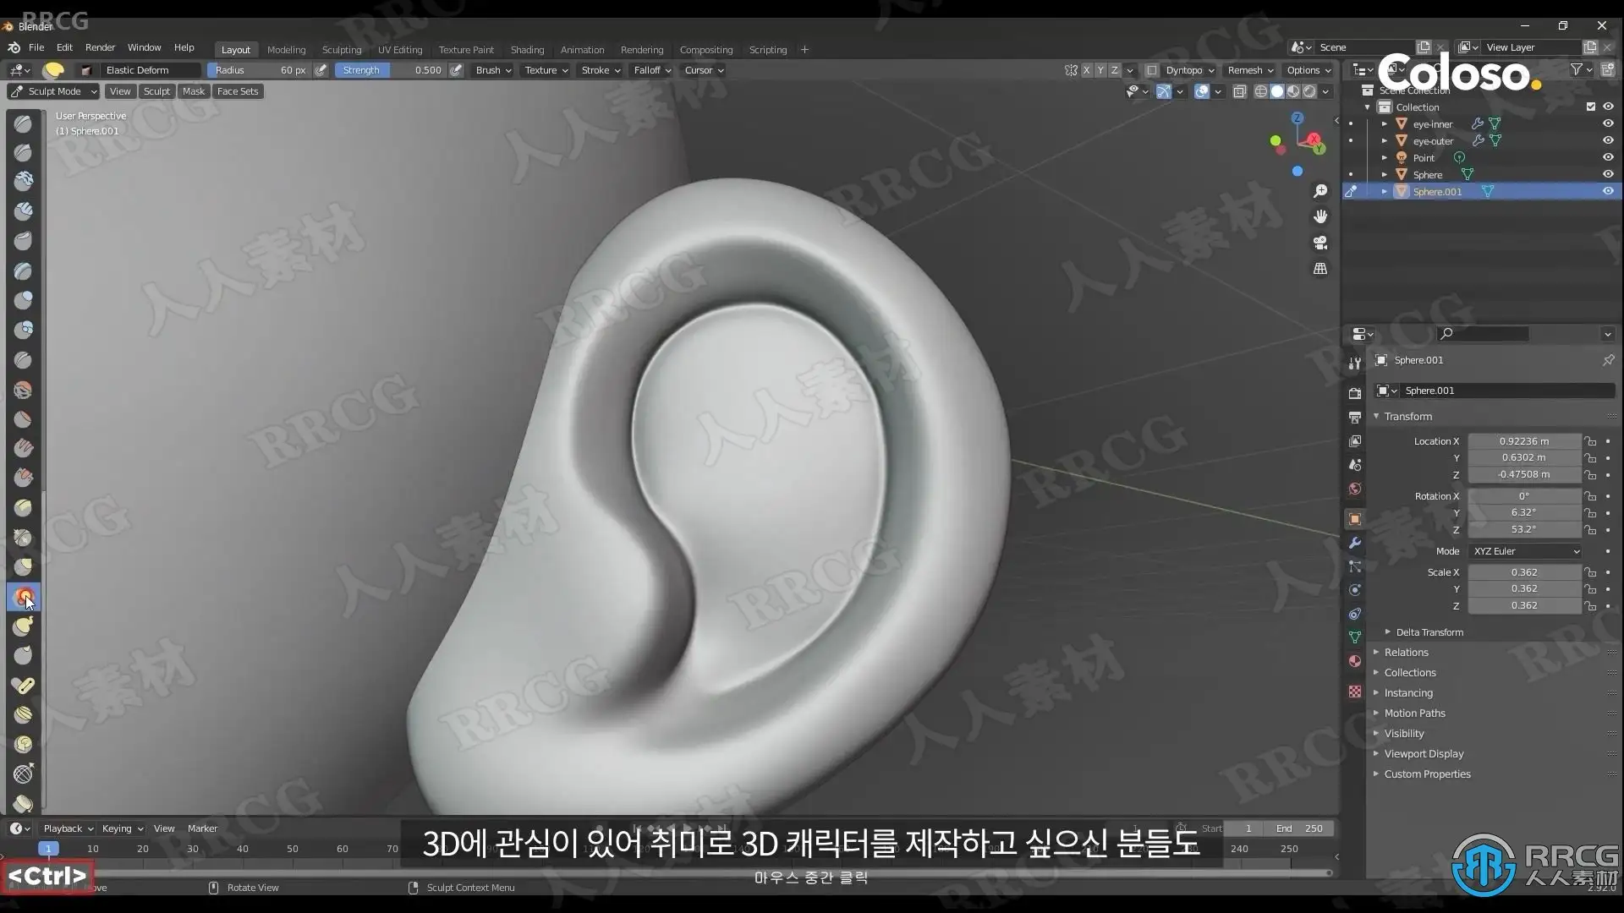Open the Brush dropdown in header

[x=493, y=70]
